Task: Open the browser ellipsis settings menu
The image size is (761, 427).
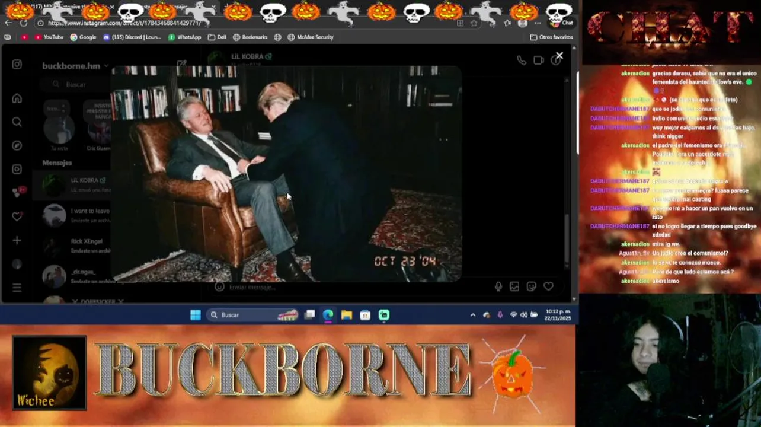Action: coord(538,23)
